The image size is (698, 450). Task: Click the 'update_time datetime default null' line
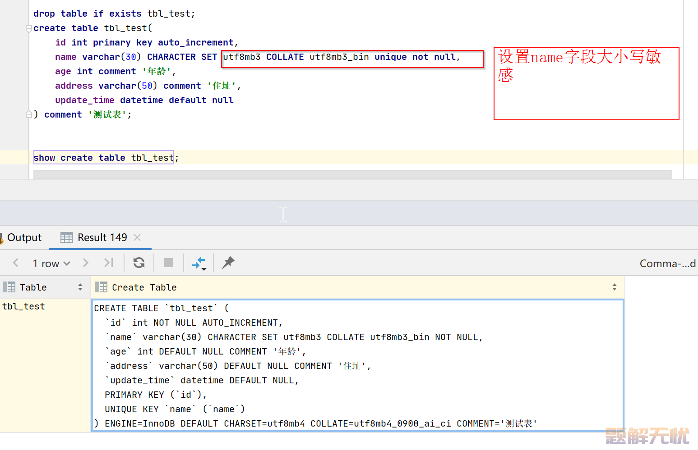(x=144, y=100)
